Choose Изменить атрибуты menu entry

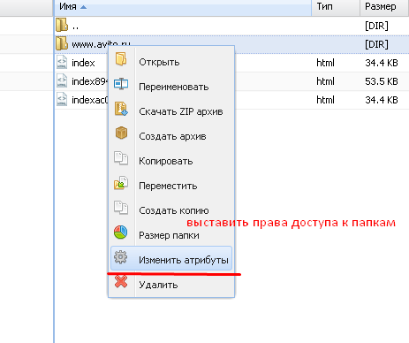171,258
